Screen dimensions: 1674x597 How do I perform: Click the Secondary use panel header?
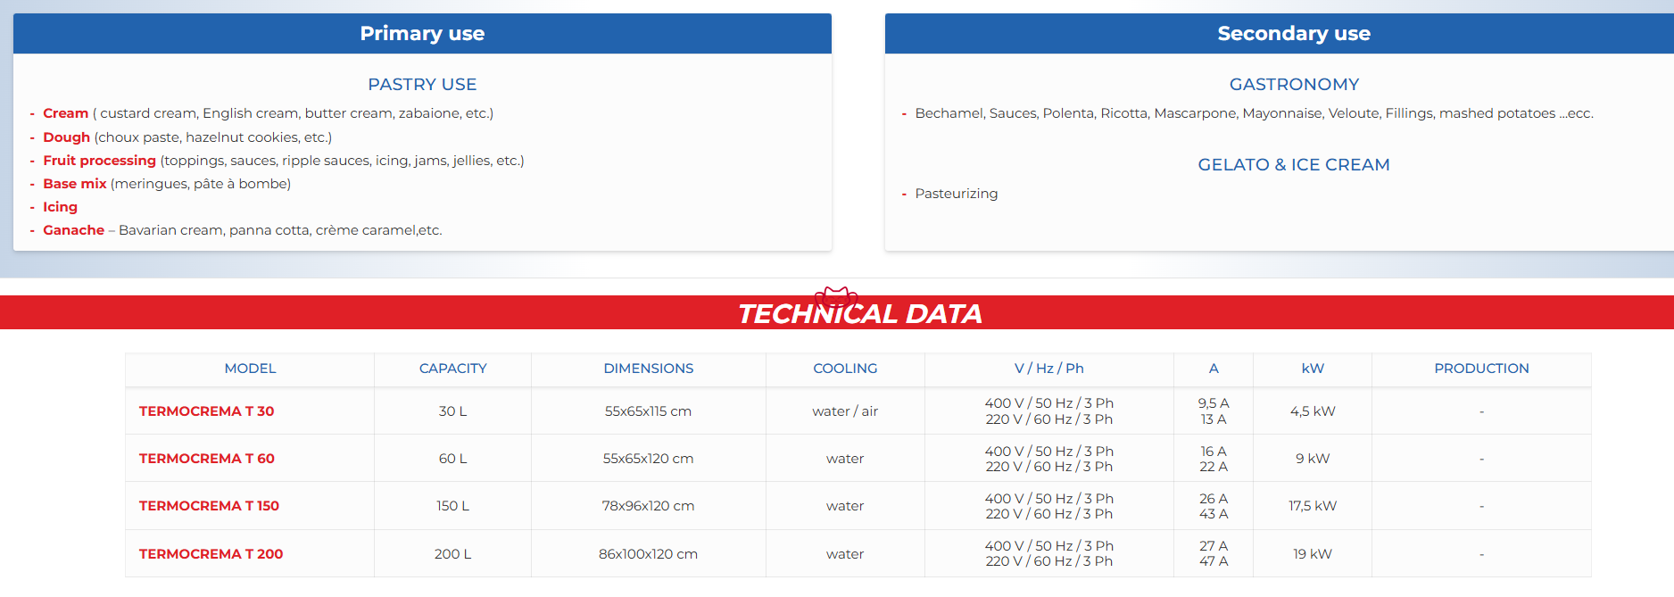click(x=1293, y=34)
